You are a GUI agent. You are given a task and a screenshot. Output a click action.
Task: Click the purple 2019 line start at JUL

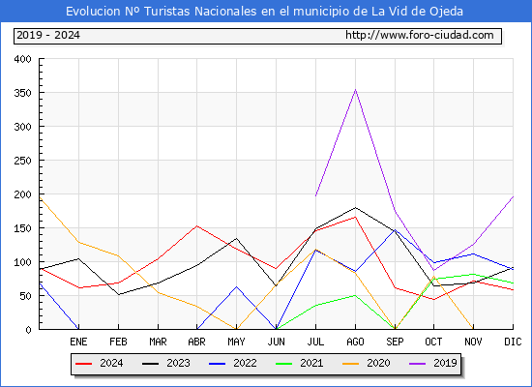tap(316, 195)
